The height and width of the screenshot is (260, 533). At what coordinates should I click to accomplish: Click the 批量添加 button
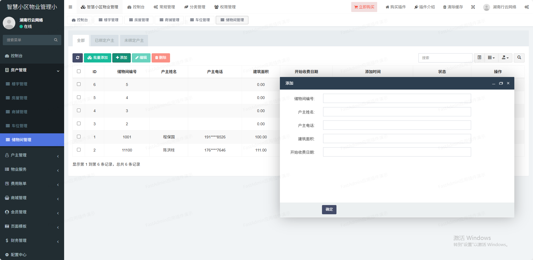coord(98,58)
